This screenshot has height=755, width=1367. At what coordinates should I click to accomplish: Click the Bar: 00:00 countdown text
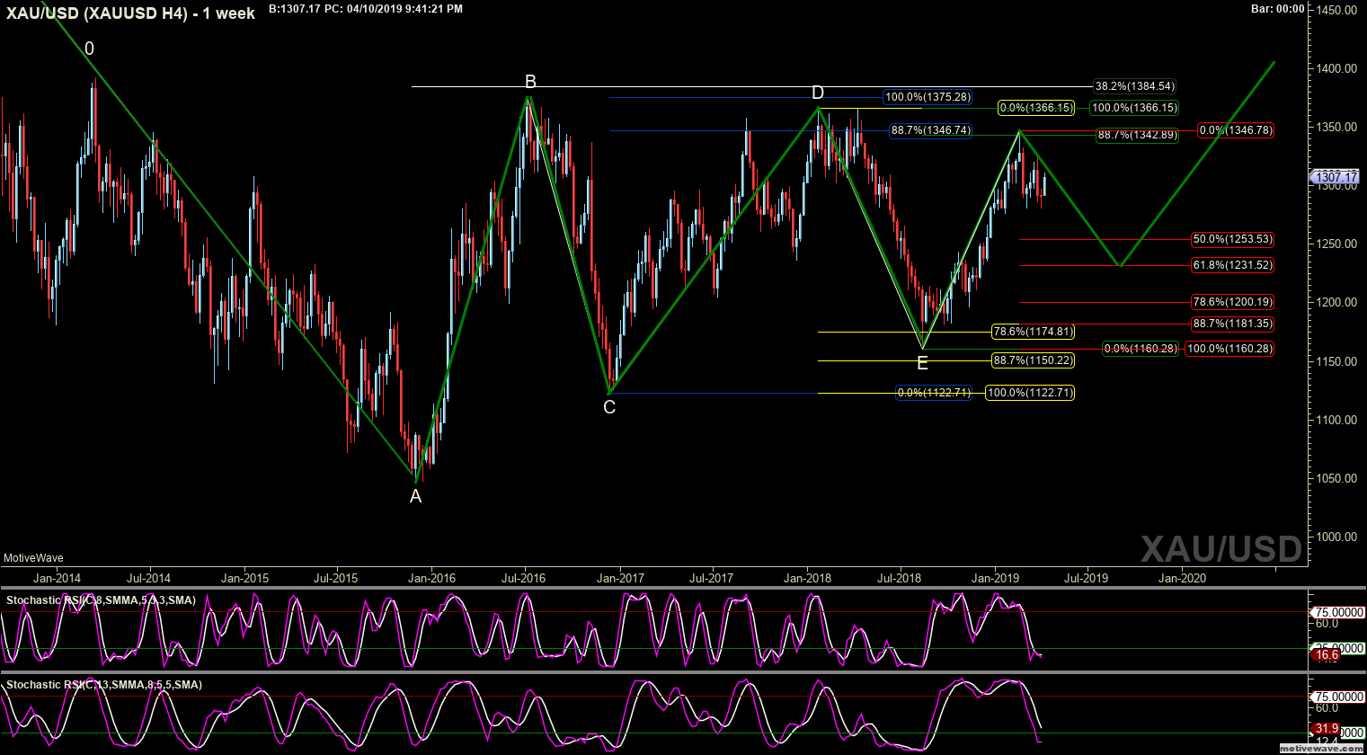coord(1277,8)
